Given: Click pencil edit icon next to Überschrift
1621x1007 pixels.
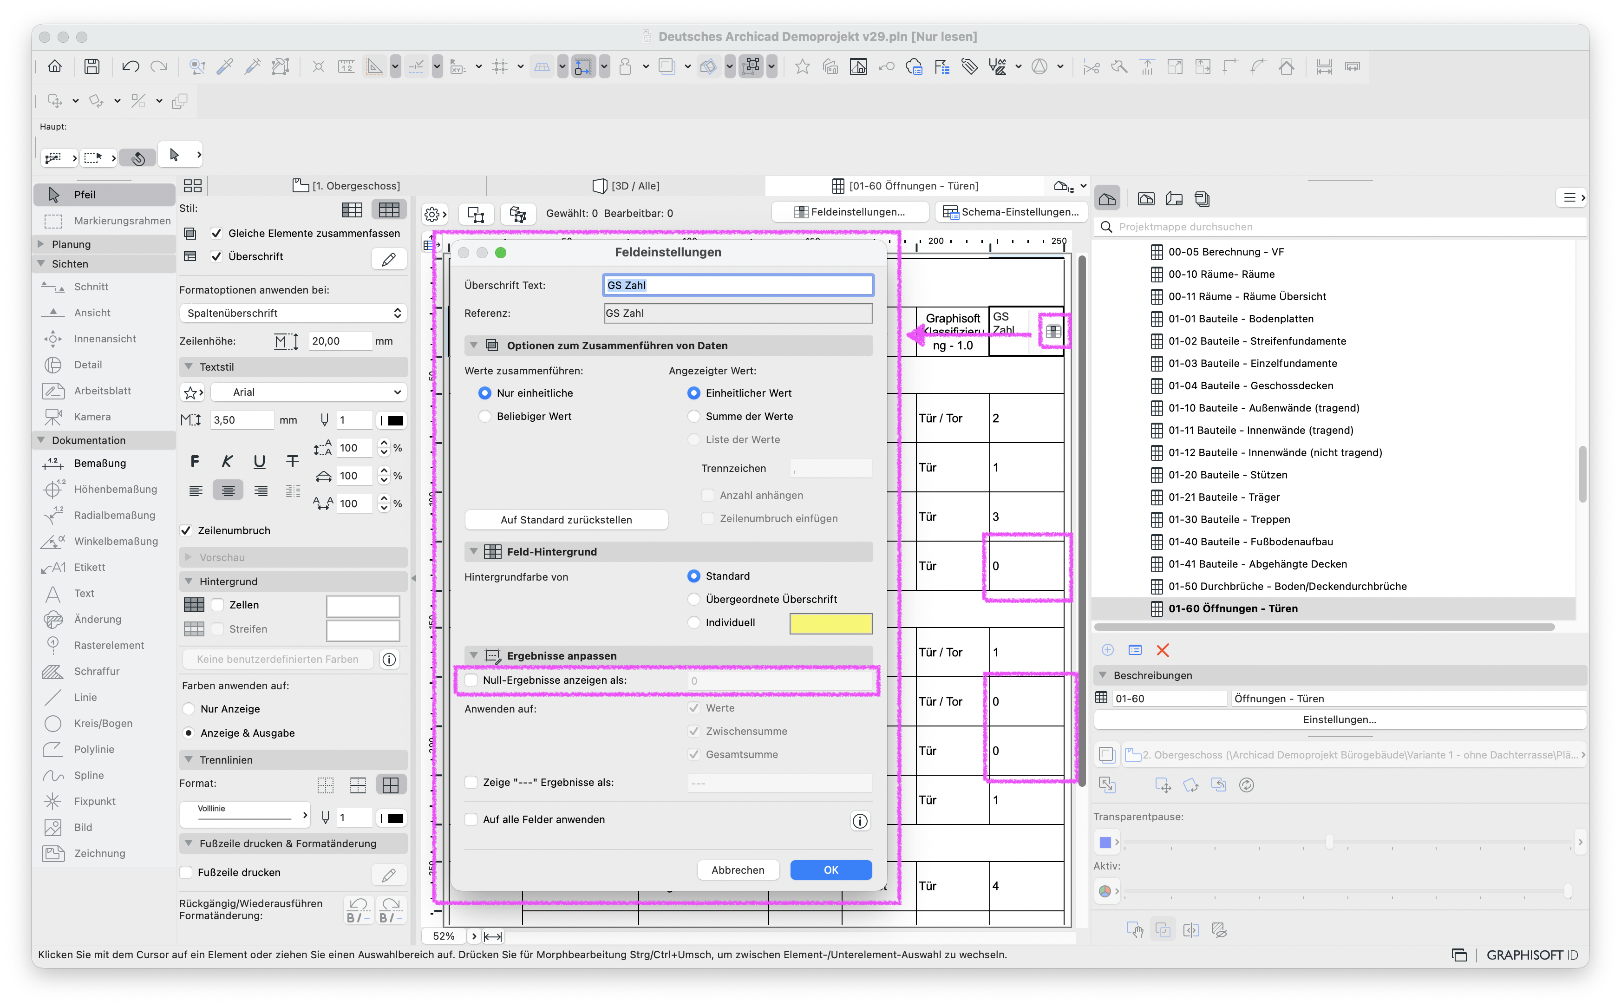Looking at the screenshot, I should click(x=389, y=258).
